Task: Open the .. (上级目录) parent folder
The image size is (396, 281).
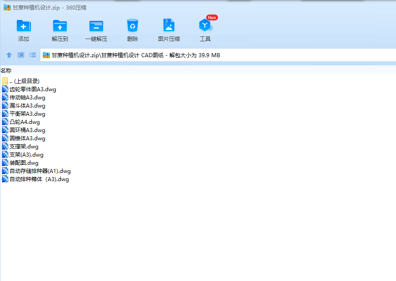Action: [x=24, y=81]
